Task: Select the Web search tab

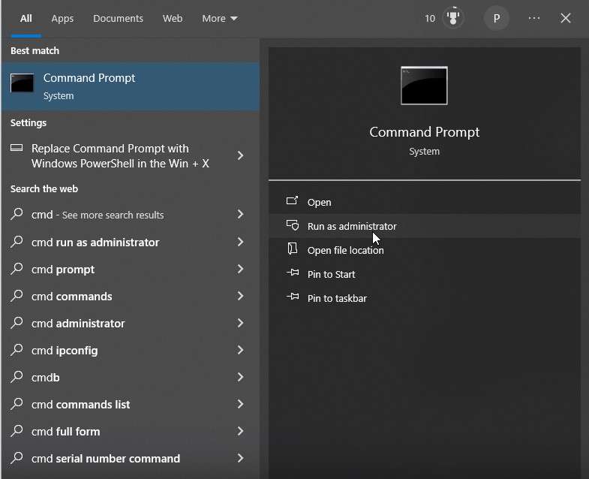Action: point(173,19)
